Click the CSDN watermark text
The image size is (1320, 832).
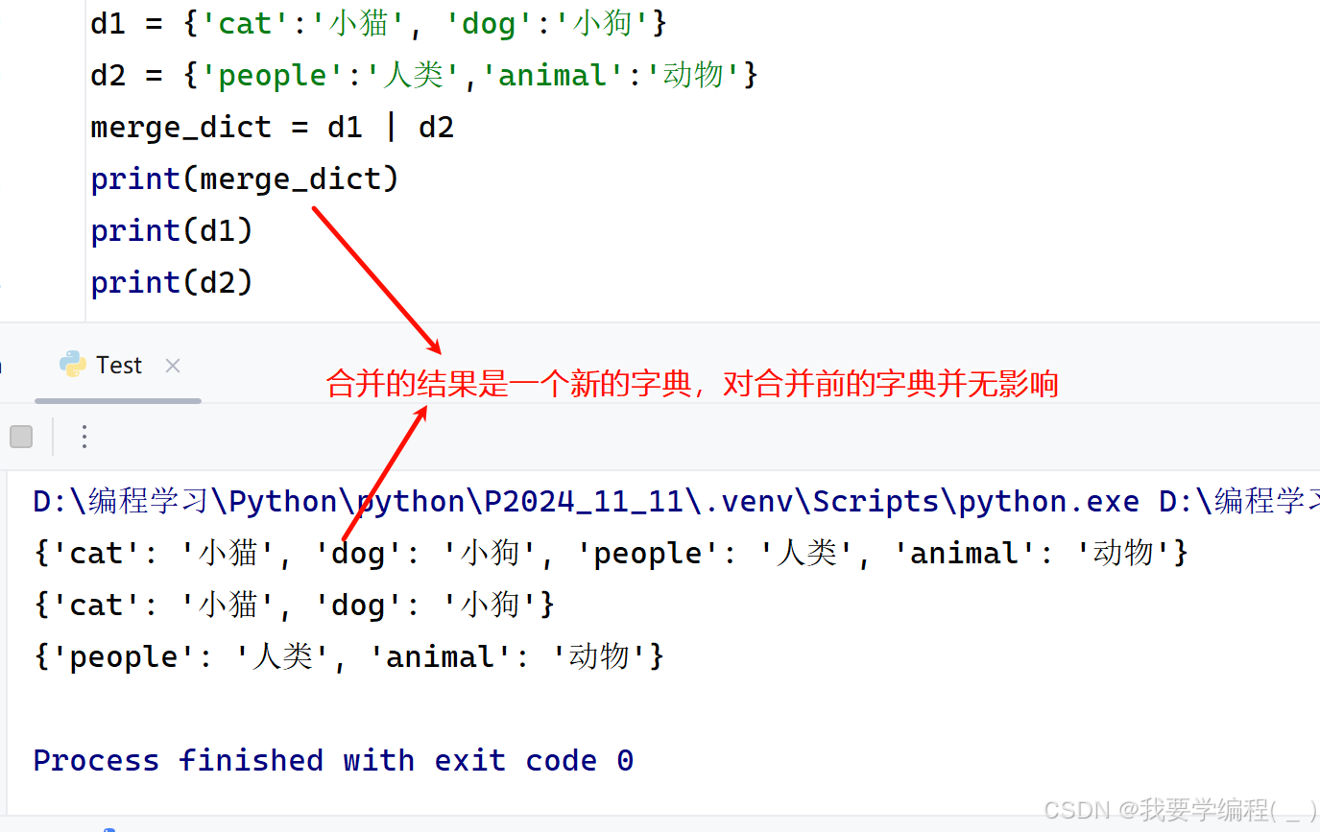[x=1181, y=810]
